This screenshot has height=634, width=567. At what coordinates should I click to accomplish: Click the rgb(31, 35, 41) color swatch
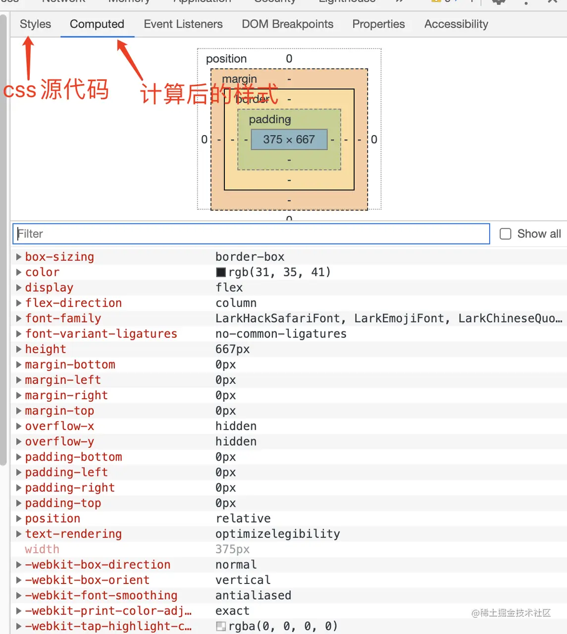click(221, 272)
